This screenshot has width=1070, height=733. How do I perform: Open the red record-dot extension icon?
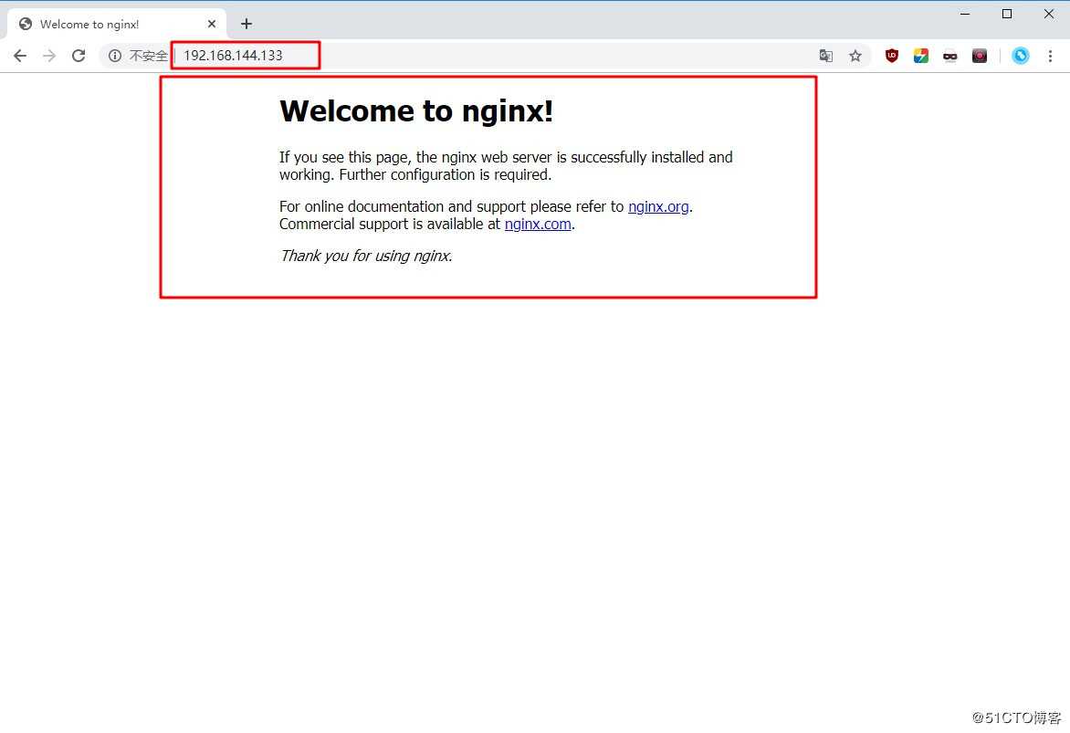click(980, 56)
